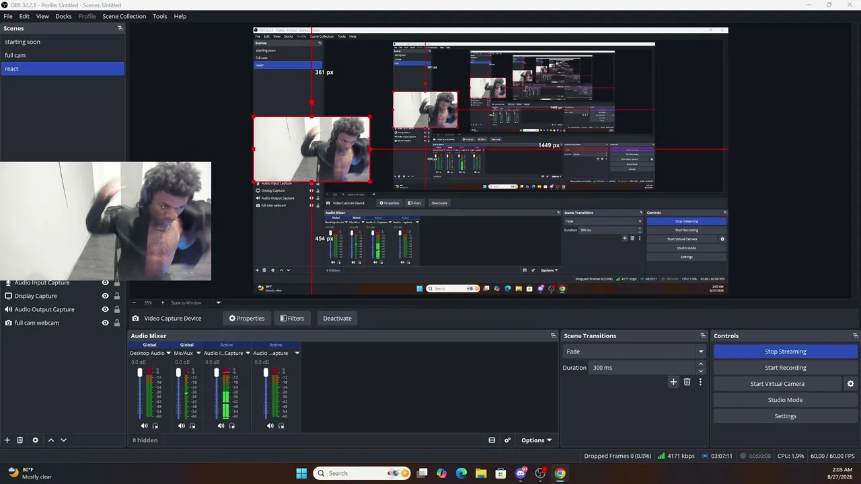This screenshot has height=484, width=861.
Task: Pop out the Scene Transitions dock
Action: tap(703, 335)
